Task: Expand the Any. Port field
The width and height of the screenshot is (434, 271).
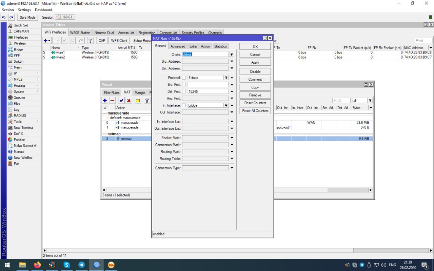Action: coord(232,98)
